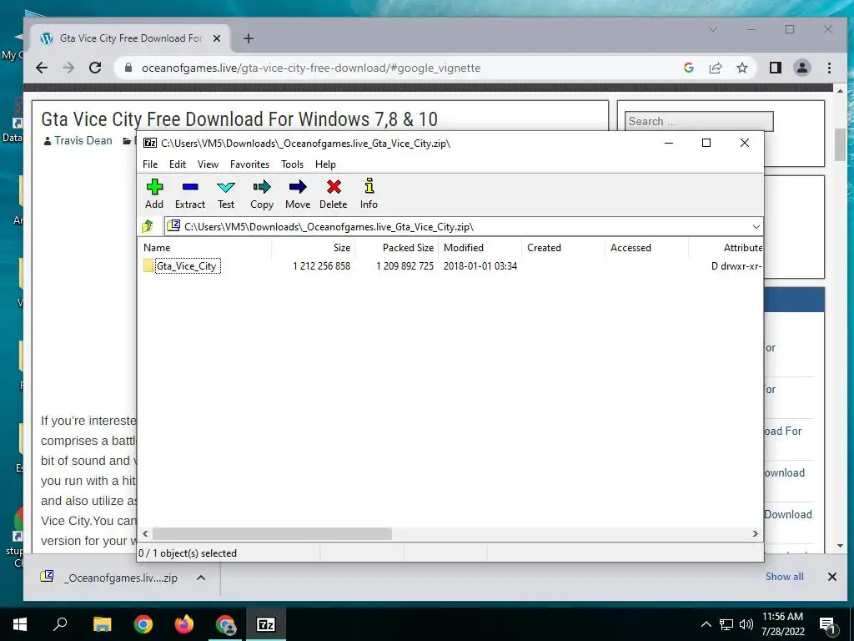Open the Windows Start menu
Viewport: 854px width, 641px height.
point(20,624)
